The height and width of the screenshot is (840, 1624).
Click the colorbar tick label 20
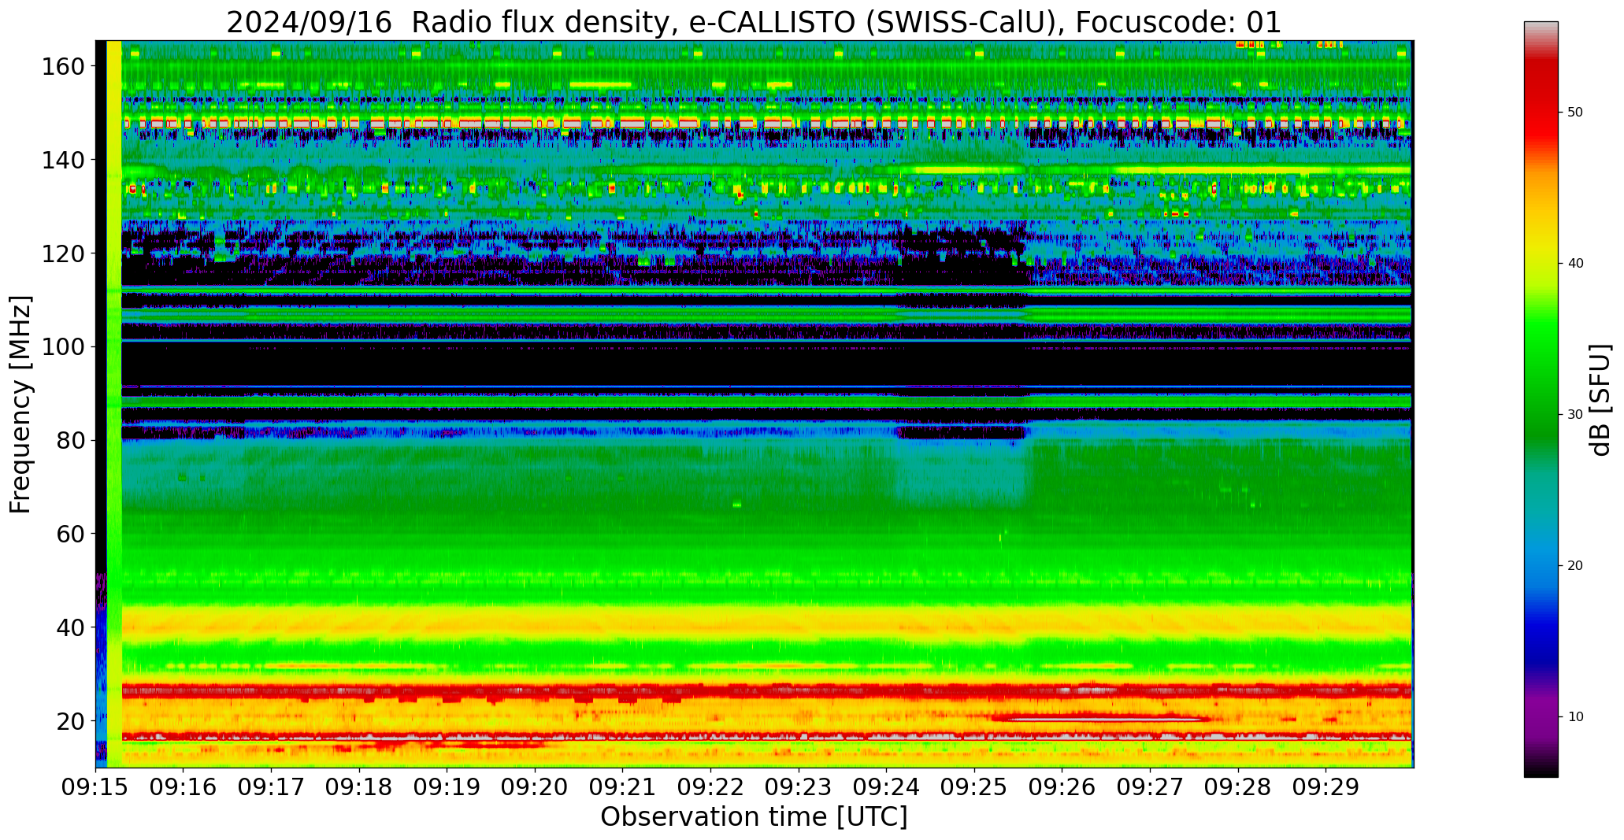[x=1575, y=565]
